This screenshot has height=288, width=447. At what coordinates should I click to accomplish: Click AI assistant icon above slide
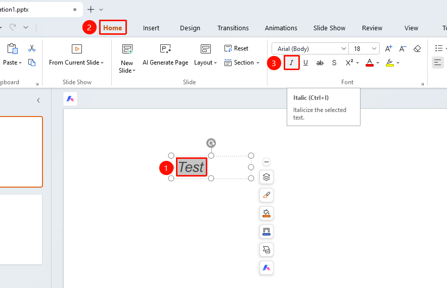(x=70, y=99)
